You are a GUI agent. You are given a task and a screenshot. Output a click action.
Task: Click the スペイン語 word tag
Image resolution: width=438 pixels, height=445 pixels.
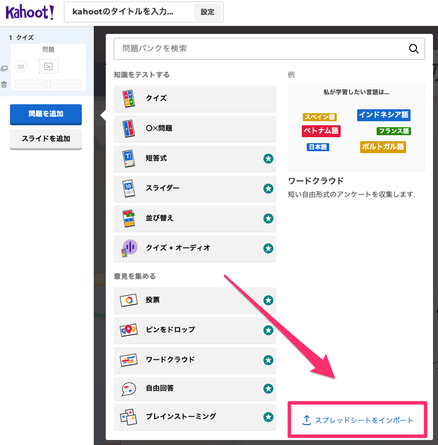[x=320, y=117]
